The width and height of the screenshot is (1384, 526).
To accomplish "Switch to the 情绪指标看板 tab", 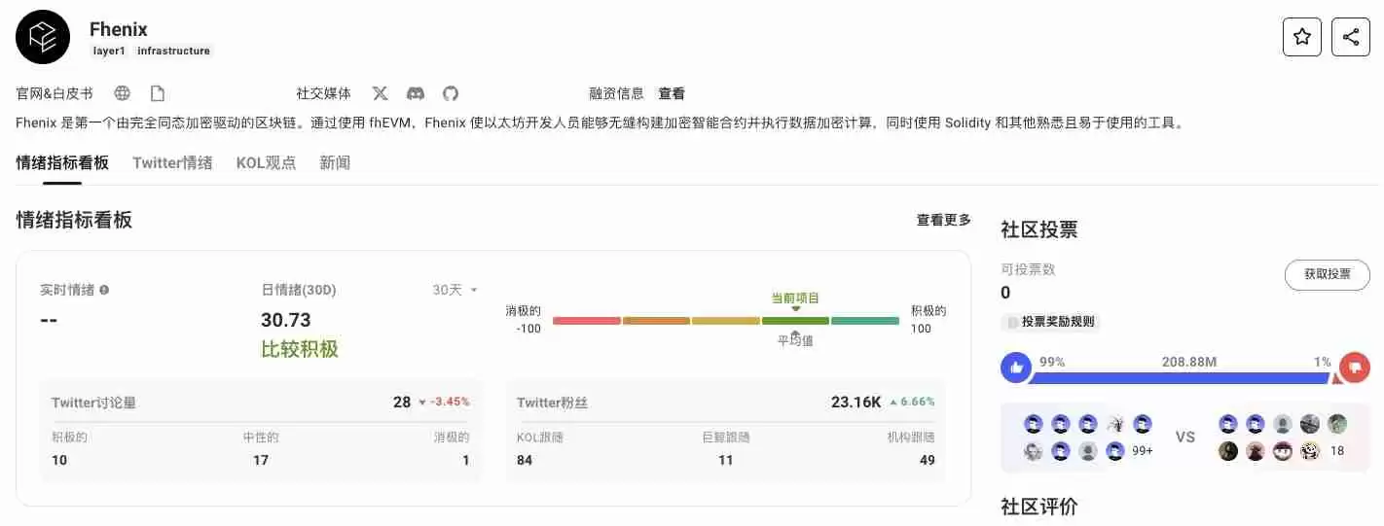I will coord(62,162).
